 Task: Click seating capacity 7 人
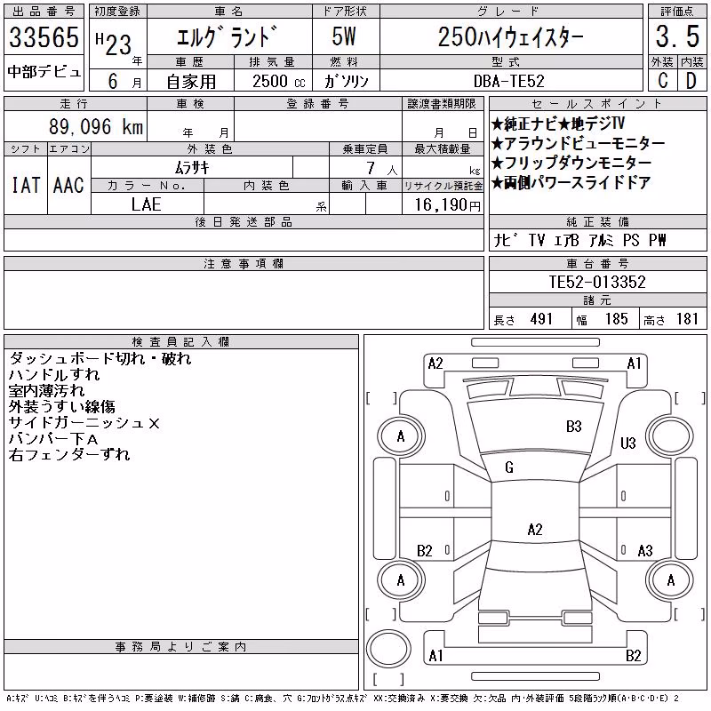pyautogui.click(x=381, y=169)
